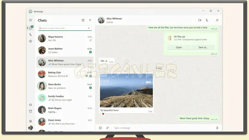Click mention icon on Baking Club chat
Image resolution: width=249 pixels, height=140 pixels.
pos(87,76)
